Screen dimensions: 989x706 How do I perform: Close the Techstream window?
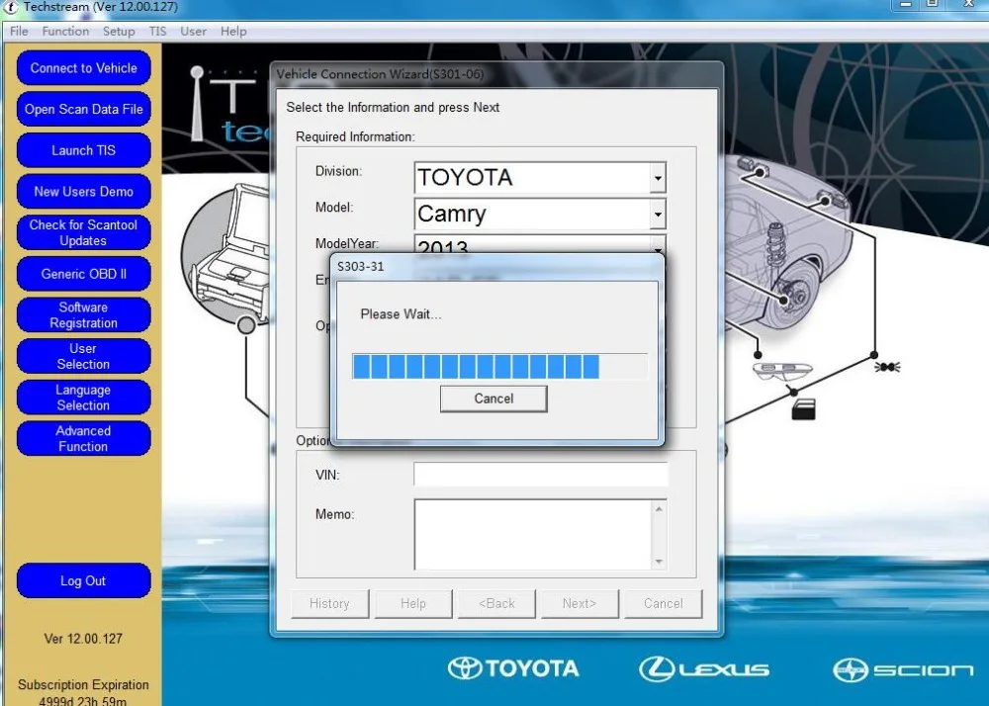pyautogui.click(x=968, y=4)
